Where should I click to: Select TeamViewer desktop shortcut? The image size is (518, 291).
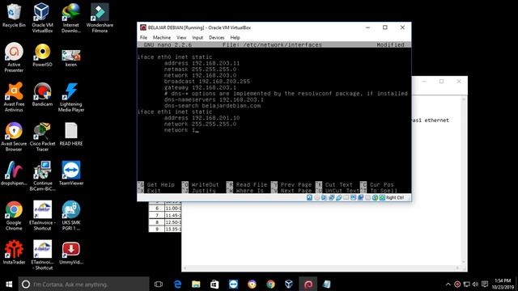(71, 174)
